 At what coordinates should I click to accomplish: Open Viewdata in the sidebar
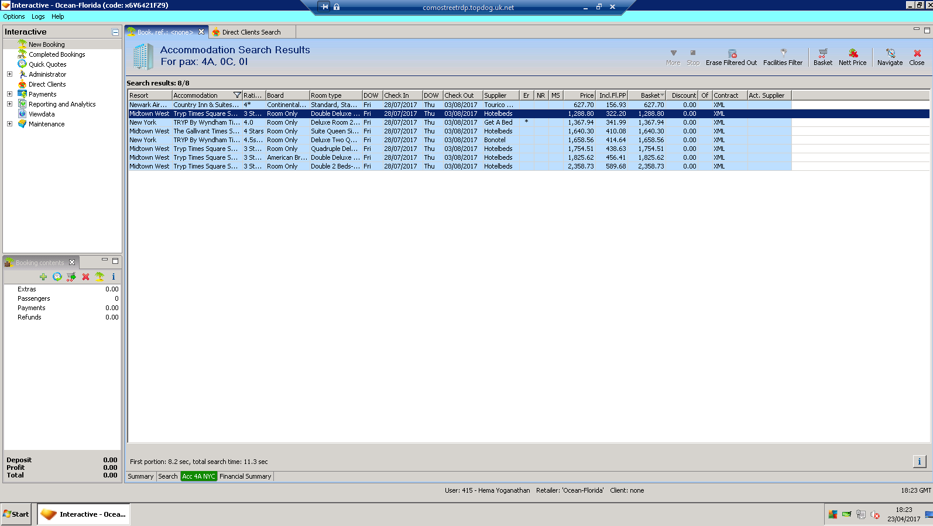click(42, 114)
